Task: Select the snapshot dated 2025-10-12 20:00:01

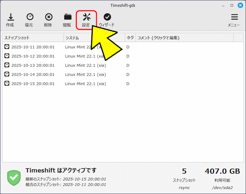Action: click(33, 56)
